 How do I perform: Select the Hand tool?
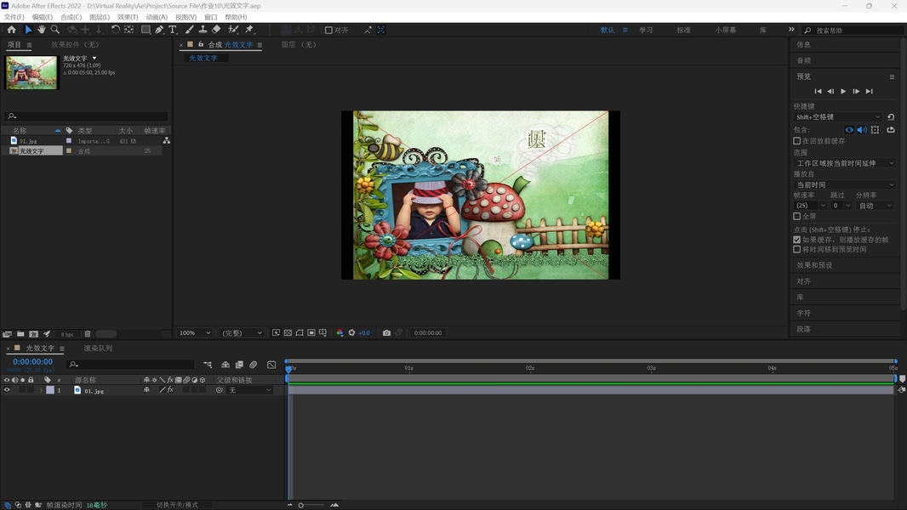click(42, 30)
